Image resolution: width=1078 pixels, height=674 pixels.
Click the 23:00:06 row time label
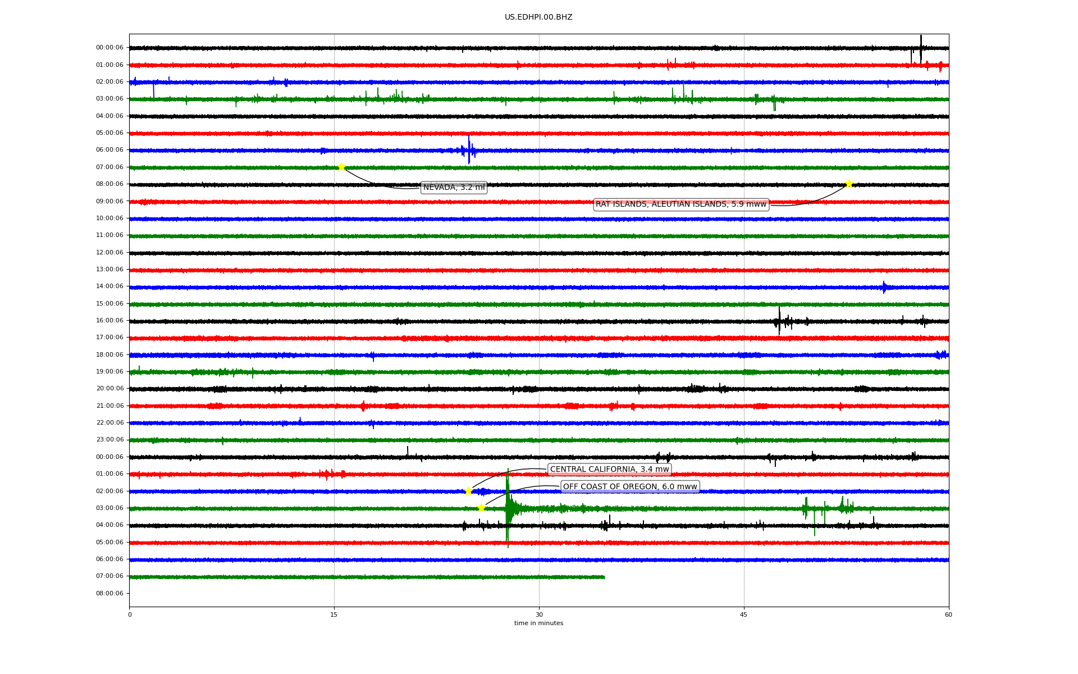(109, 440)
